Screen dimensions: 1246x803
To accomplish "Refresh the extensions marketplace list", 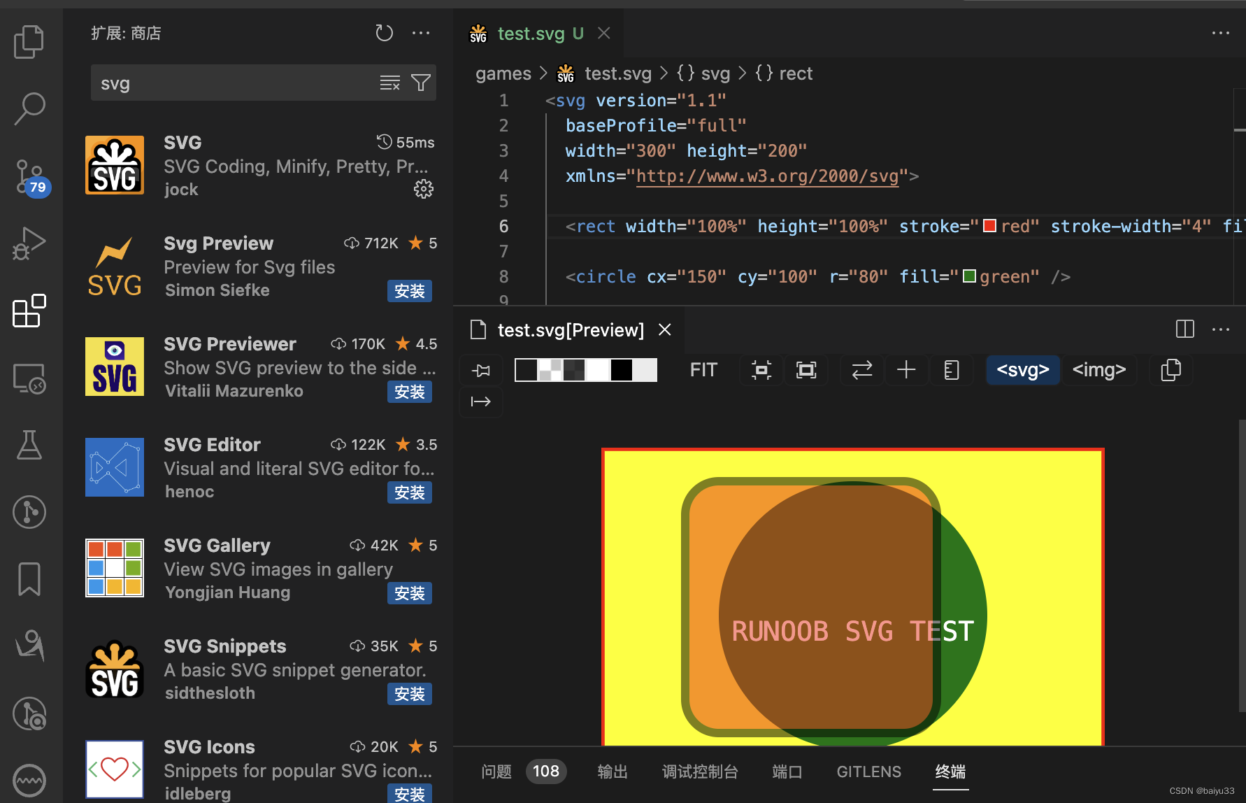I will (384, 33).
